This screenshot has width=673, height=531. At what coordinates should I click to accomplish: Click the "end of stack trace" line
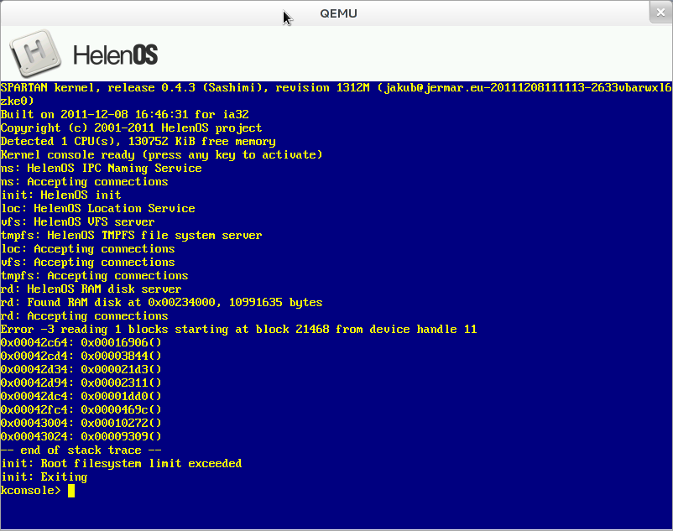[81, 450]
